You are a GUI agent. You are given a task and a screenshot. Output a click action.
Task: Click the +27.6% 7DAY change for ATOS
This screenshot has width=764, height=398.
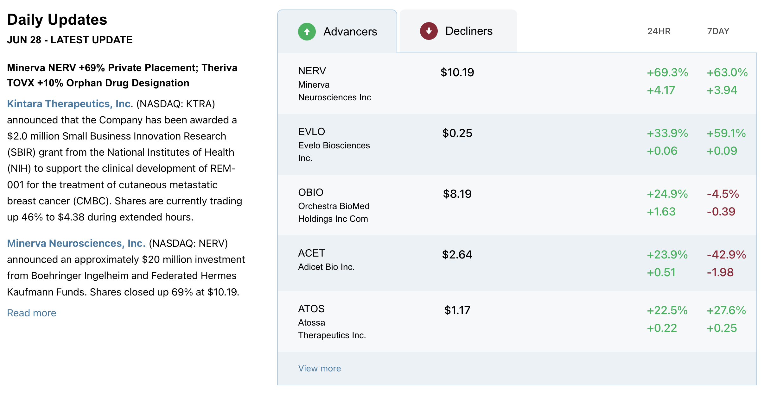(726, 310)
